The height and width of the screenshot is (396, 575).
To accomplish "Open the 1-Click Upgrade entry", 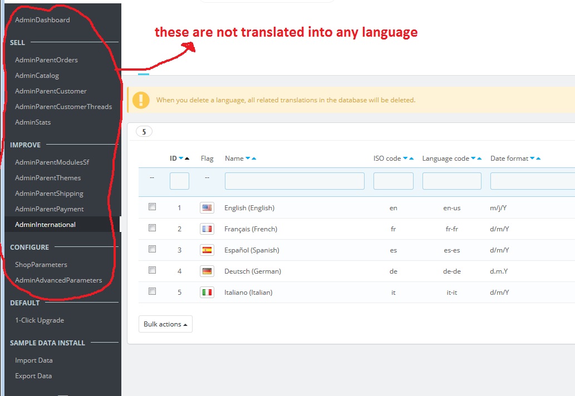I will (39, 320).
